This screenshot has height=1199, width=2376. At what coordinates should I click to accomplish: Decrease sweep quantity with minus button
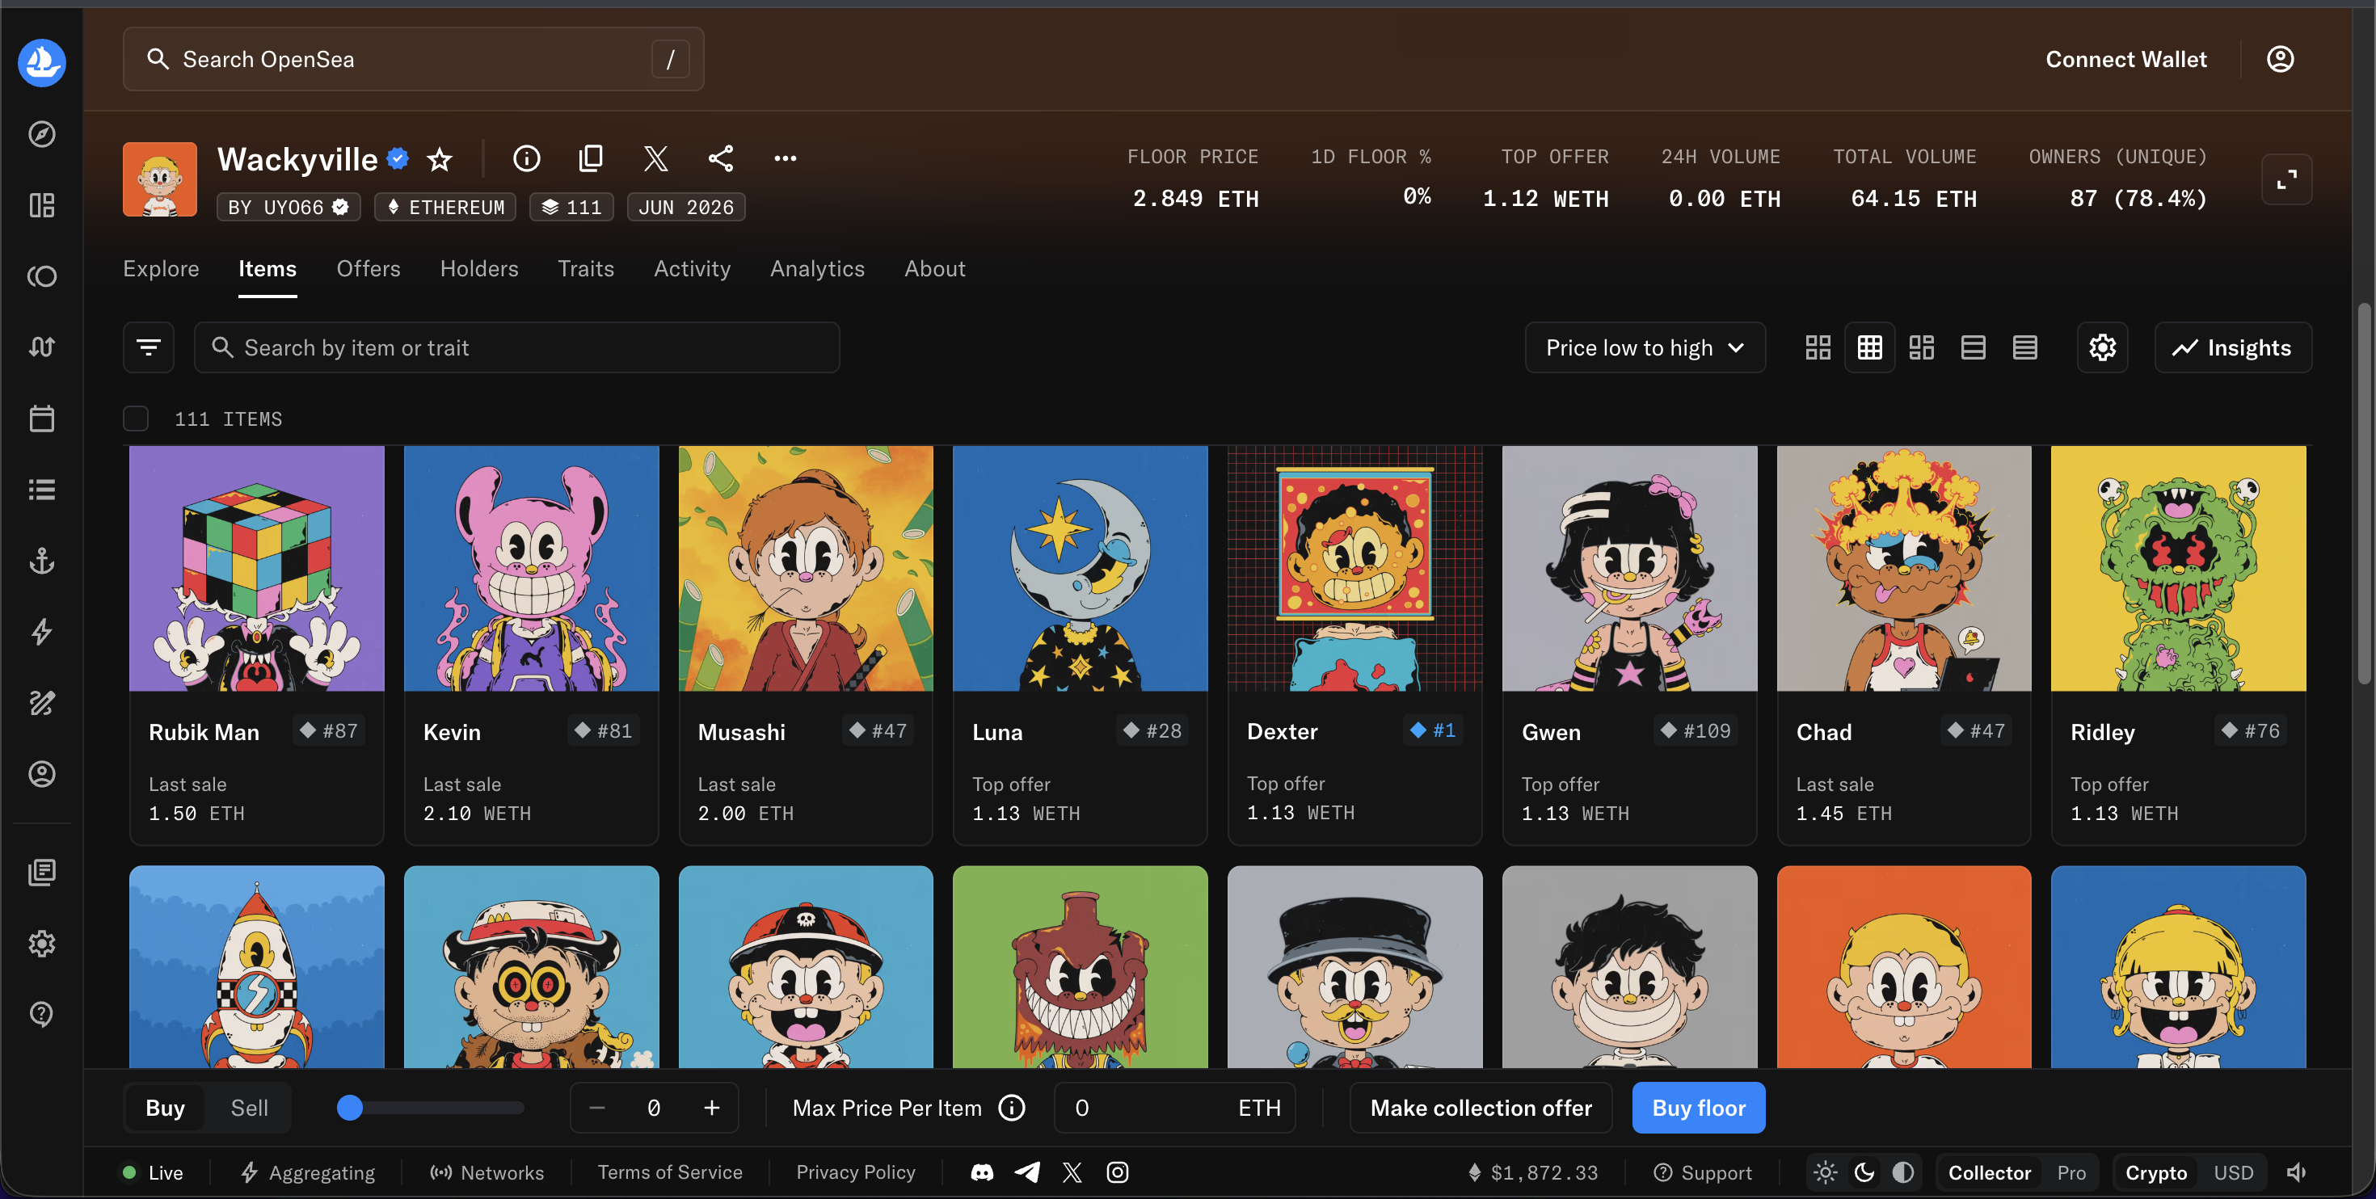tap(596, 1108)
